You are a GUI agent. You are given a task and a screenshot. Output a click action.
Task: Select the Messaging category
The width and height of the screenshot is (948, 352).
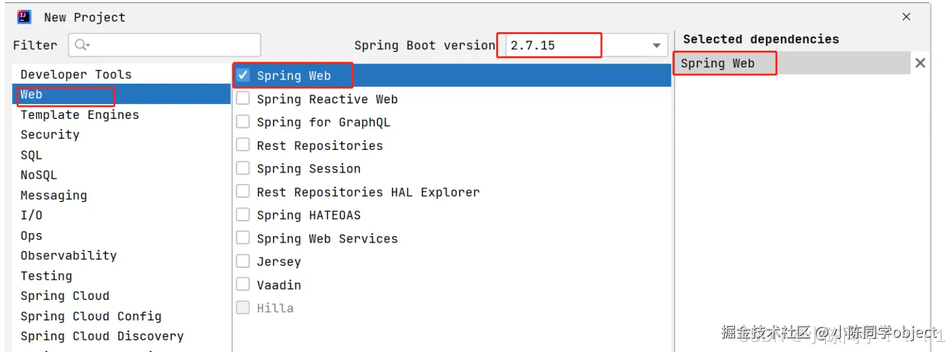(x=121, y=195)
